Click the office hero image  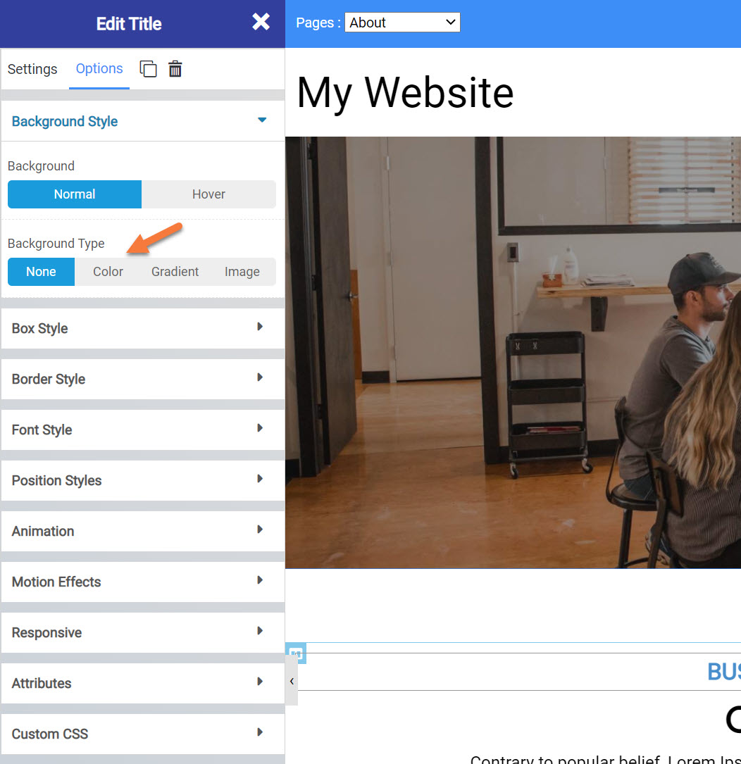513,352
